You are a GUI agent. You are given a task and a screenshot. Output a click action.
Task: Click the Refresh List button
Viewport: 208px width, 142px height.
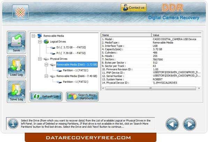tap(46, 97)
